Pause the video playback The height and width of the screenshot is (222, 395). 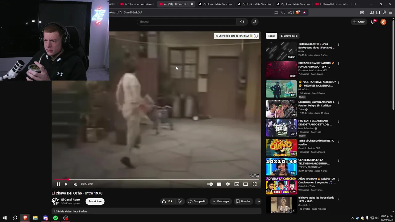[x=58, y=184]
